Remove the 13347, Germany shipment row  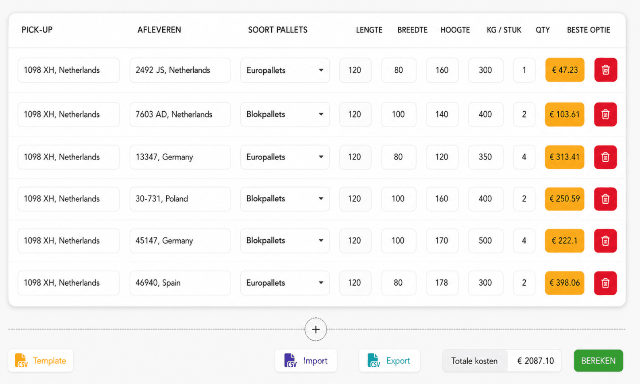click(605, 157)
